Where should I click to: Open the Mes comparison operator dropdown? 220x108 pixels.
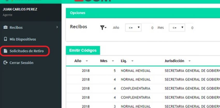click(x=177, y=28)
